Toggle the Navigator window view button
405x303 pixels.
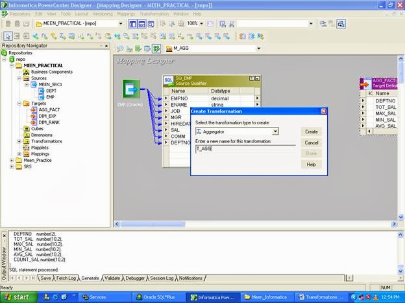point(132,24)
